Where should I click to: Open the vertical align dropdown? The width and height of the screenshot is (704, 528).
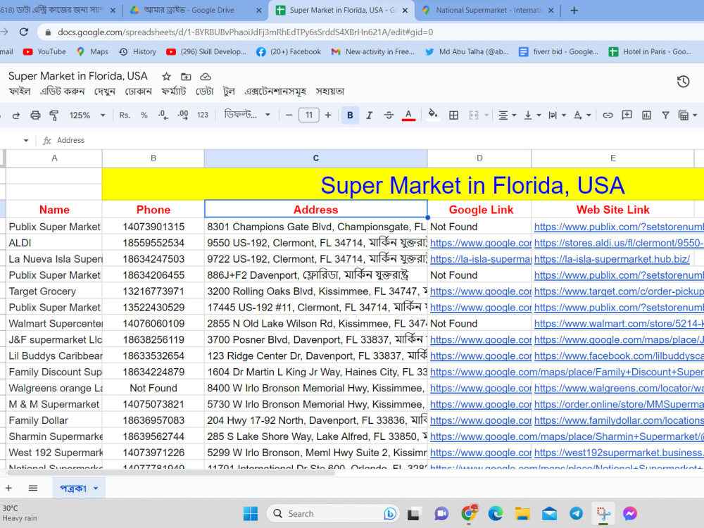532,115
